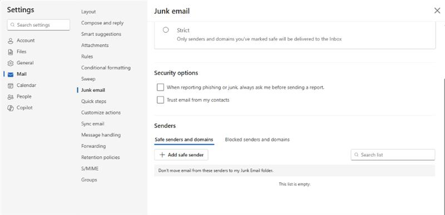Open Account settings via person icon

pos(11,41)
